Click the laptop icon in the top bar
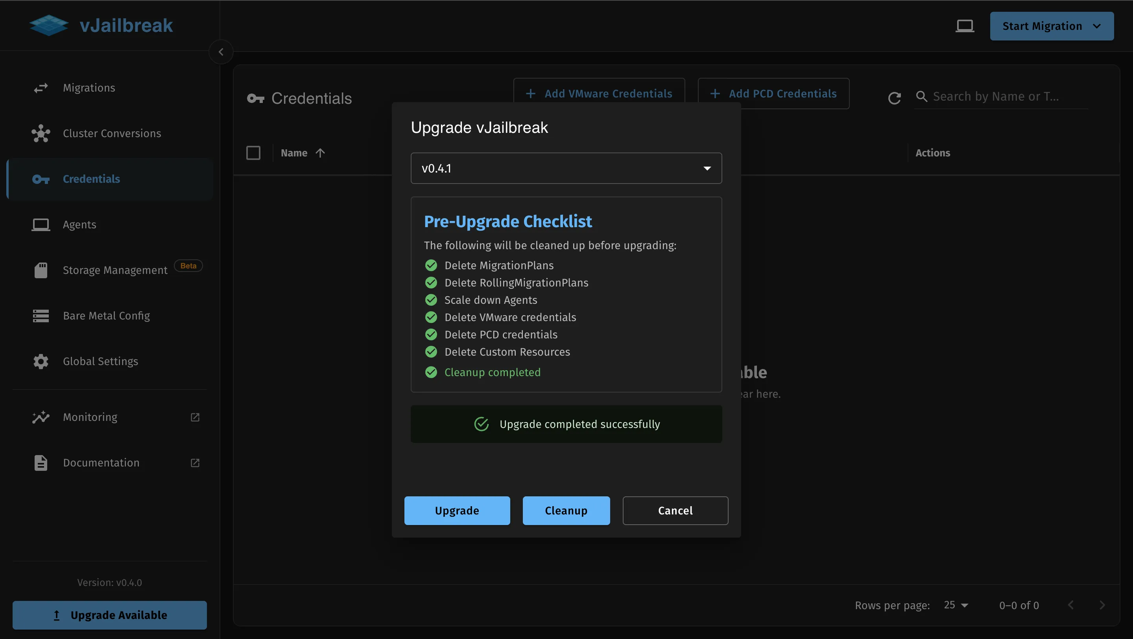This screenshot has height=639, width=1133. pos(965,26)
